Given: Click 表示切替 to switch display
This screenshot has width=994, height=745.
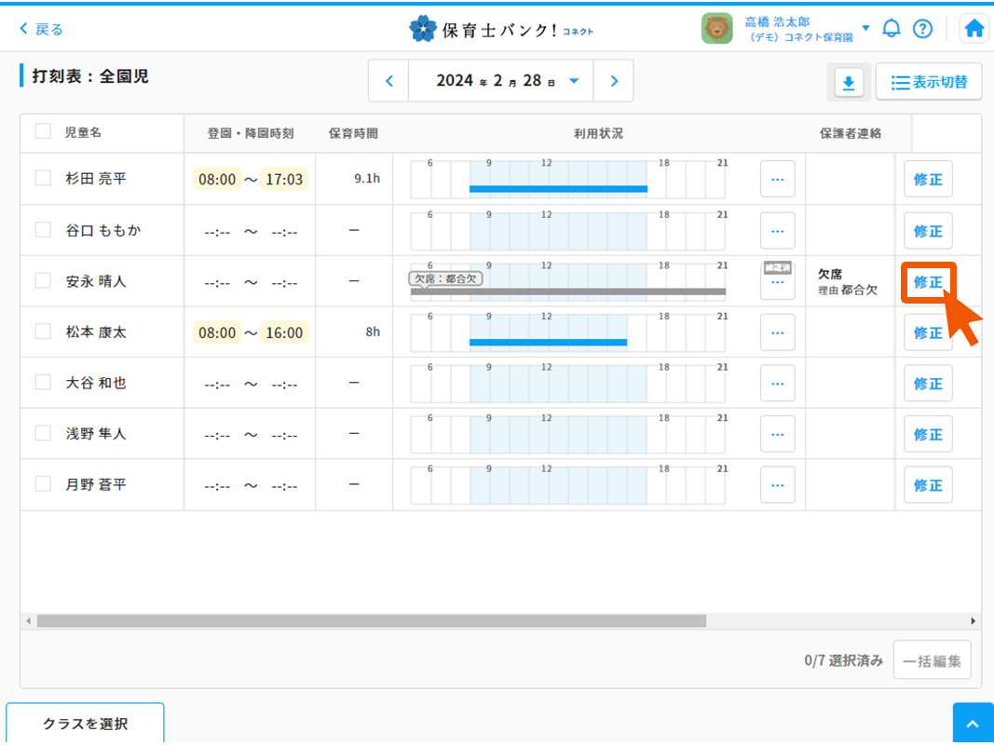Looking at the screenshot, I should click(929, 82).
